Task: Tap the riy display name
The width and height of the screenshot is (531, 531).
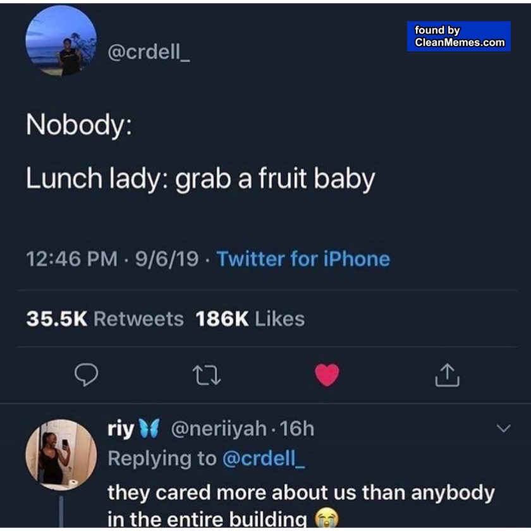Action: click(x=120, y=429)
